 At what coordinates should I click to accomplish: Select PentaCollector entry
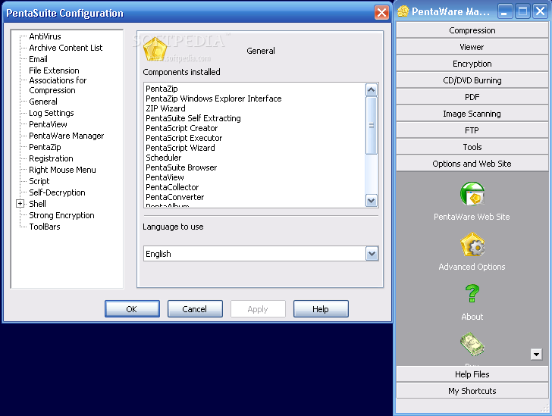[x=172, y=187]
